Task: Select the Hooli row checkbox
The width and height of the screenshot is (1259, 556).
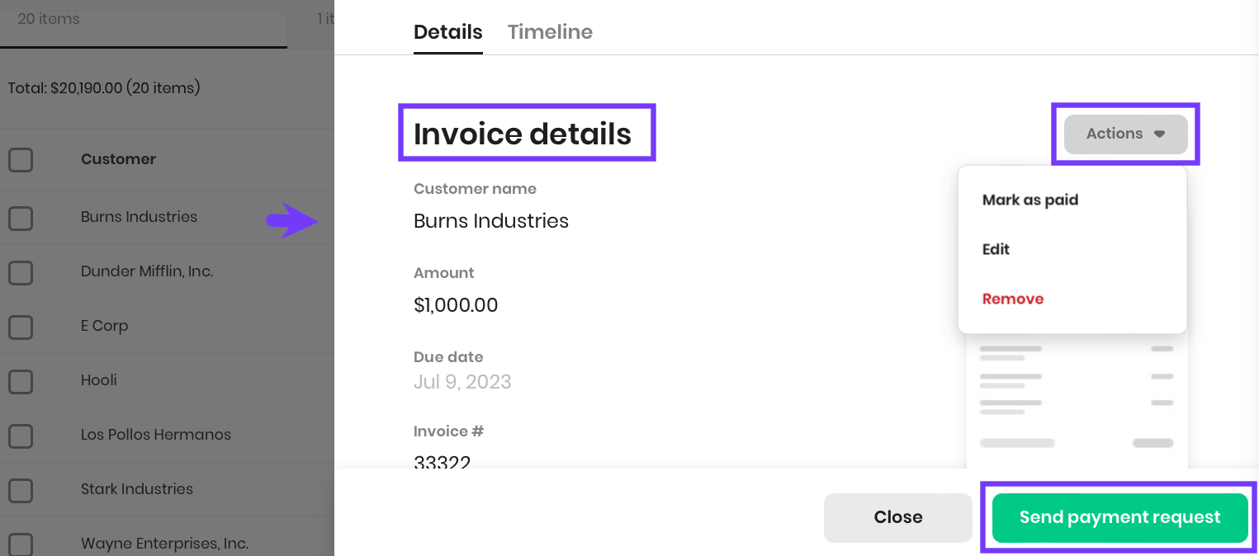Action: 21,381
